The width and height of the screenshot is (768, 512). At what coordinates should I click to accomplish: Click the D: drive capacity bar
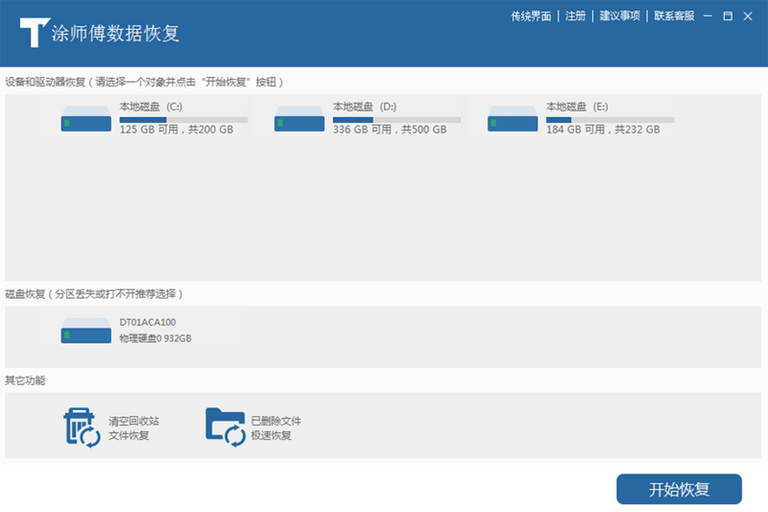tap(397, 120)
